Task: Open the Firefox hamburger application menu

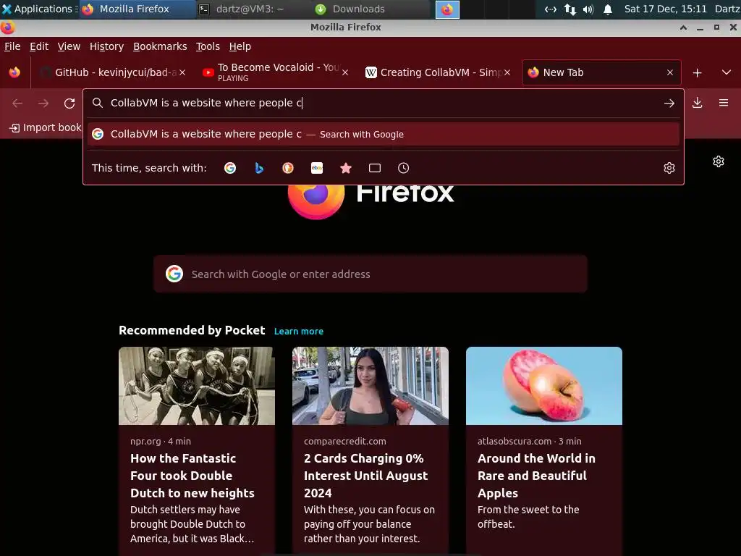Action: [x=724, y=103]
